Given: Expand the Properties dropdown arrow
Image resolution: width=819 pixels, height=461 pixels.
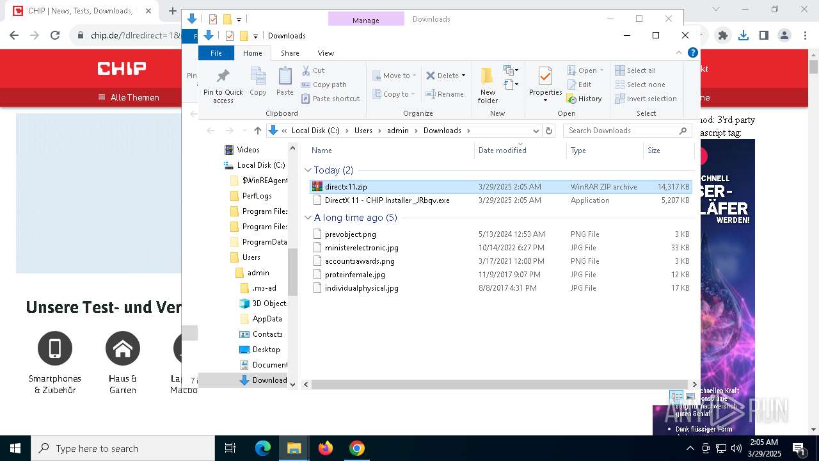Looking at the screenshot, I should pyautogui.click(x=546, y=101).
